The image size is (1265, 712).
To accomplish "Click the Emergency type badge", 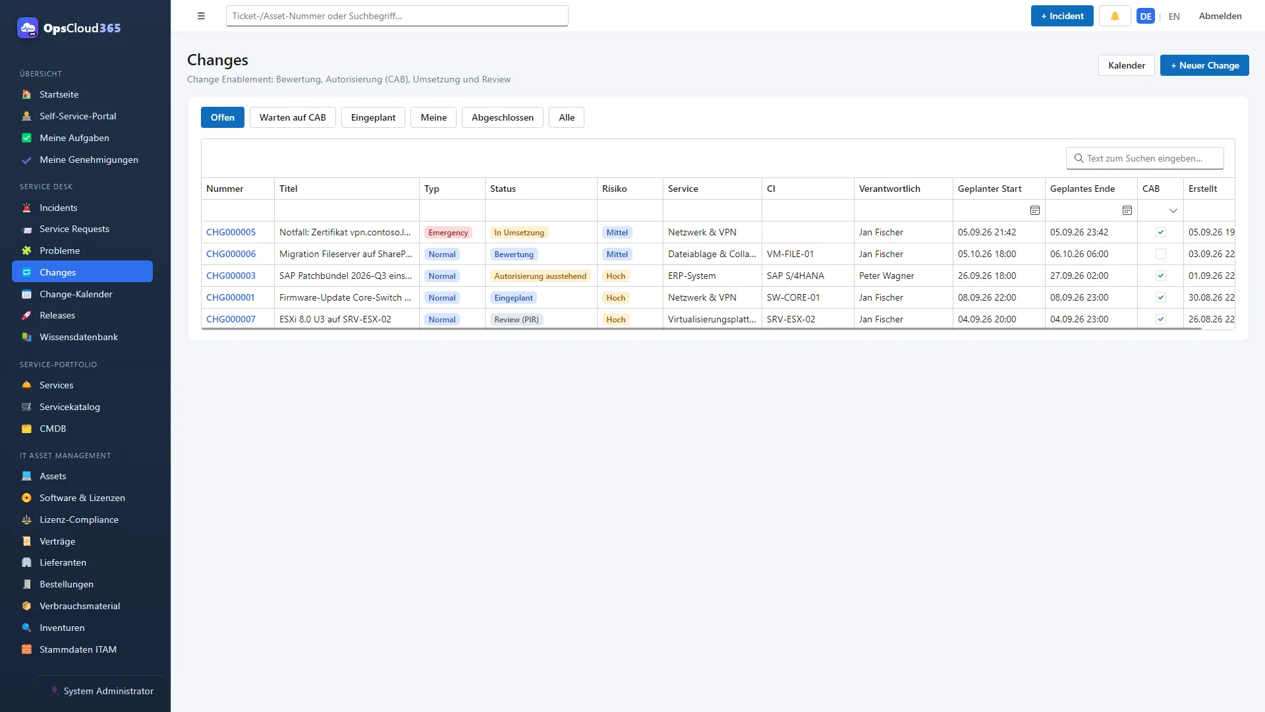I will coord(448,233).
